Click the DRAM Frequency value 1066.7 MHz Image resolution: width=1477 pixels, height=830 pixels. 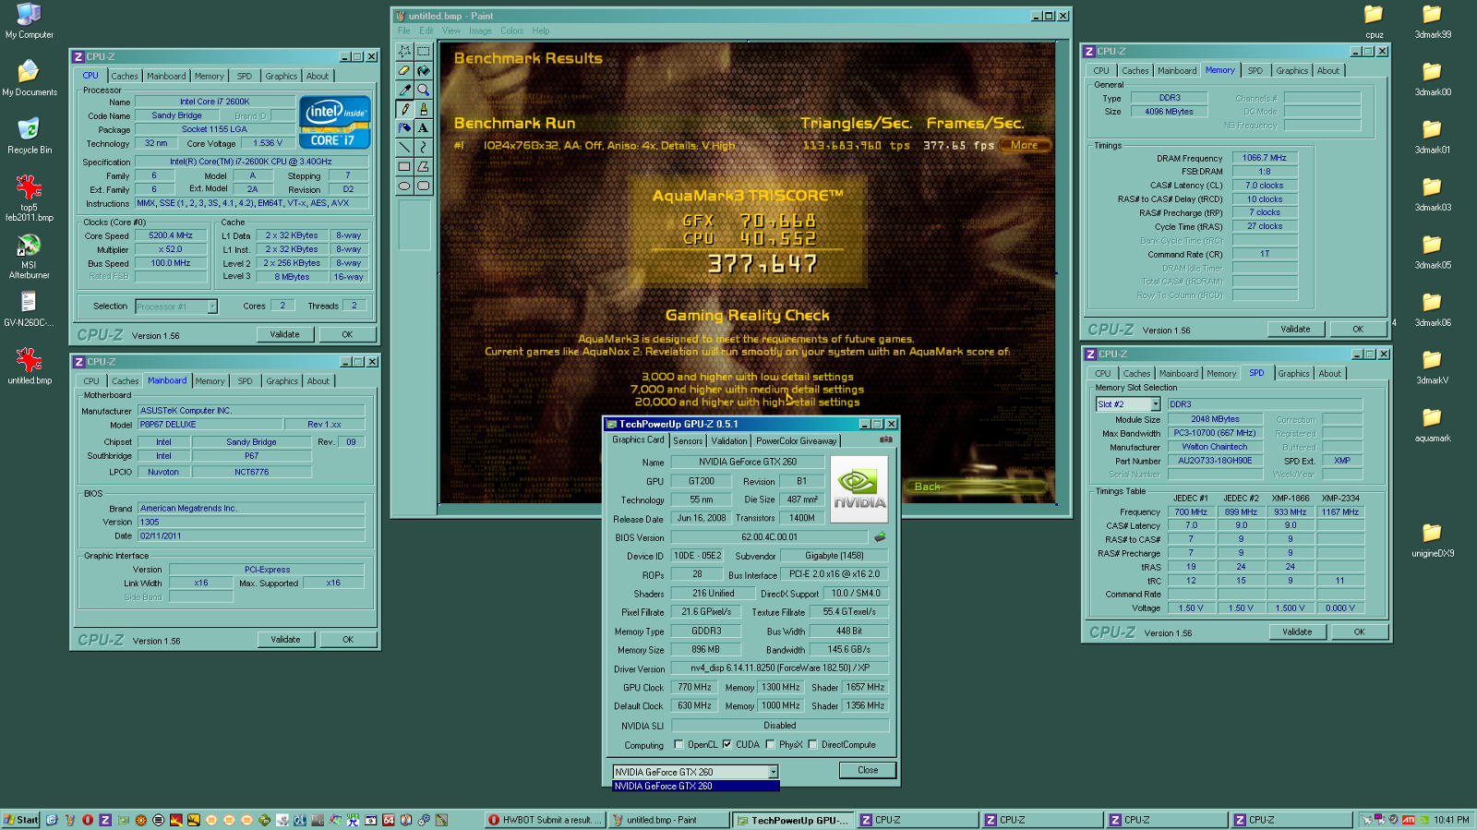(1265, 158)
